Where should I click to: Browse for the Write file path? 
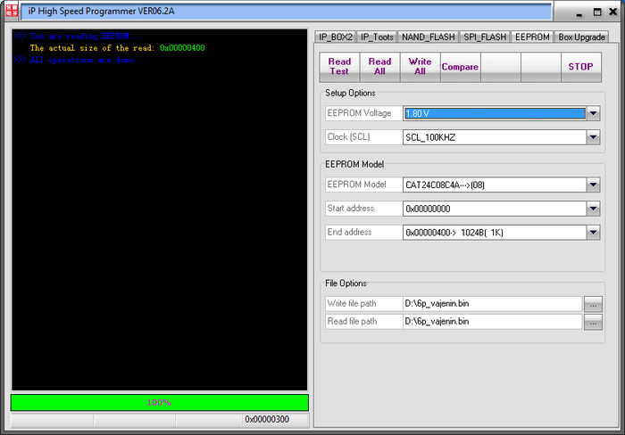click(x=593, y=304)
